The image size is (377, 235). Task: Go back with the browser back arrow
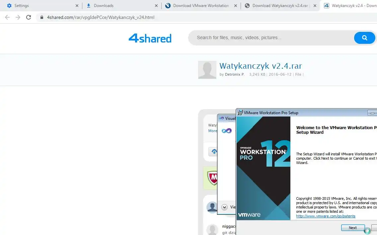click(x=7, y=17)
